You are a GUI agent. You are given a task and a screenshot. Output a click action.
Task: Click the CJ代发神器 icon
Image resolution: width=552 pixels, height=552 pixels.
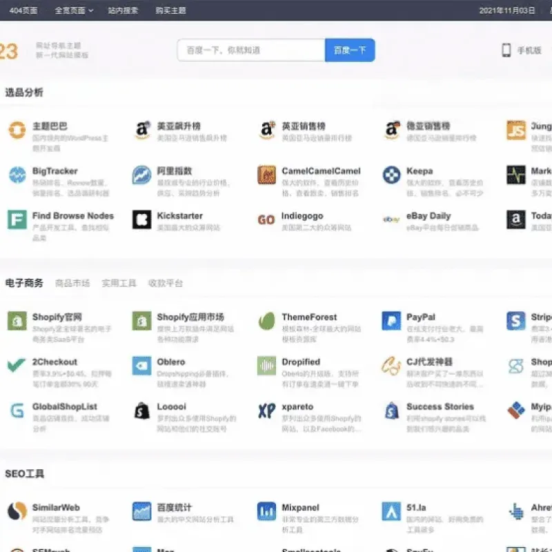tap(391, 366)
